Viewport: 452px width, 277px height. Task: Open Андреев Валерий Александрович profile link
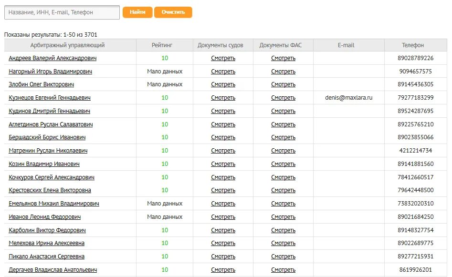tap(53, 58)
